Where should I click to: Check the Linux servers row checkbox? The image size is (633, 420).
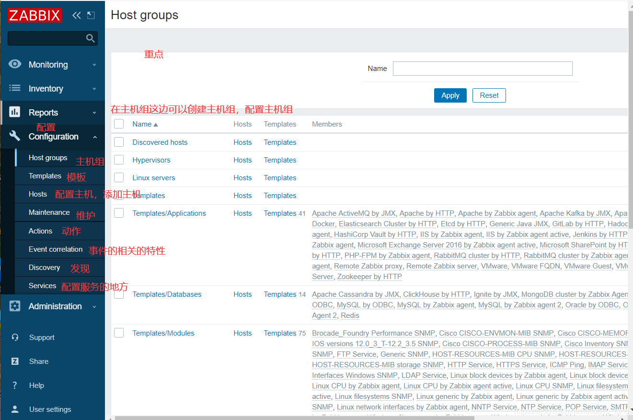point(119,177)
